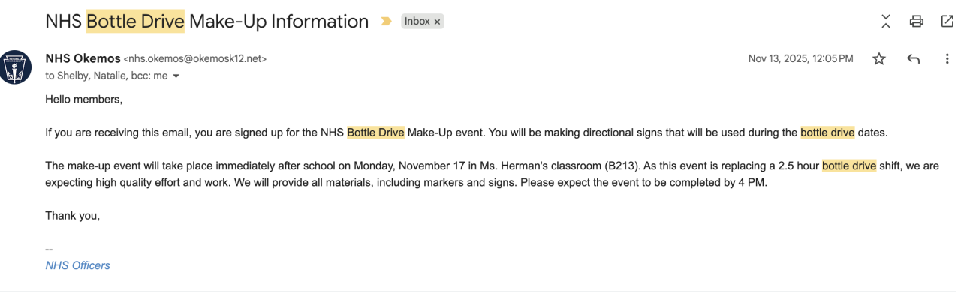Open the three-dot More options menu
Screen dimensions: 961x293
click(947, 59)
